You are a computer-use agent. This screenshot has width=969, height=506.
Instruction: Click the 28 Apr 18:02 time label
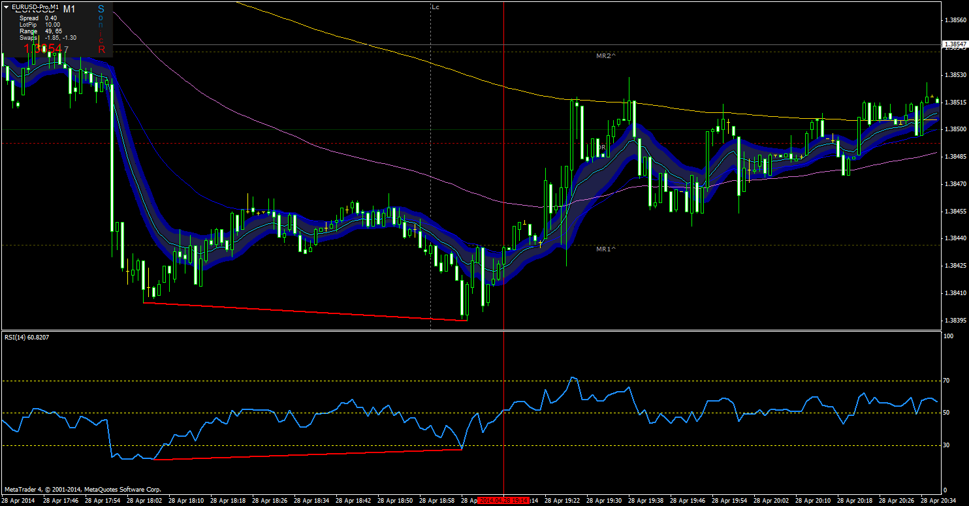(144, 501)
